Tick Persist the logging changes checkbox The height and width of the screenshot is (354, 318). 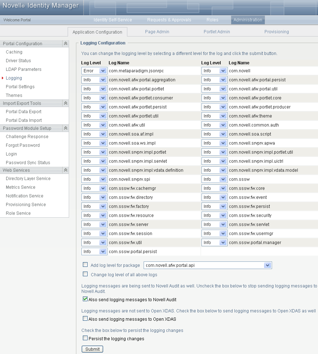pyautogui.click(x=85, y=338)
